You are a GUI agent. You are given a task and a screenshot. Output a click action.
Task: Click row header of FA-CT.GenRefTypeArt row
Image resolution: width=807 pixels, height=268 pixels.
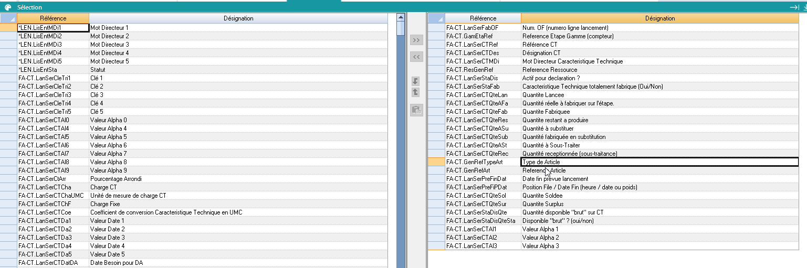[x=436, y=162]
